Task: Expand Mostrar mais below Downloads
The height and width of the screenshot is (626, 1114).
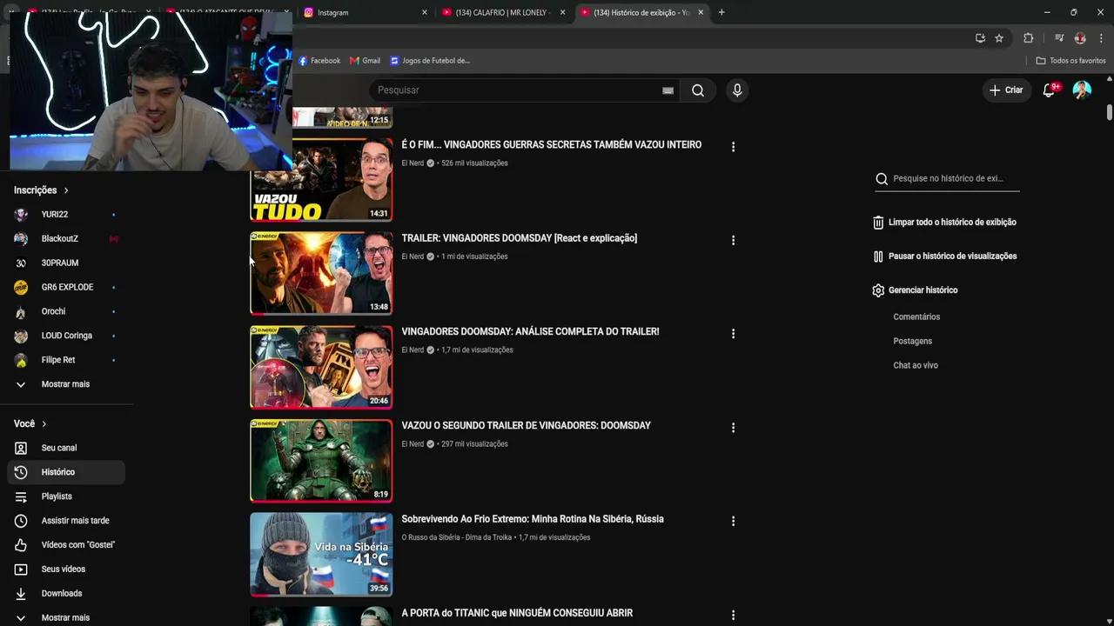Action: coord(65,617)
